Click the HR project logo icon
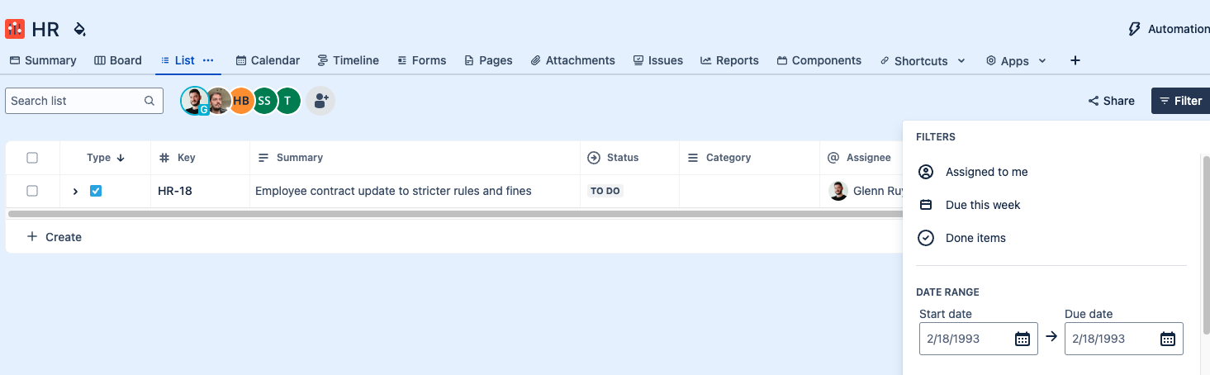1210x375 pixels. click(15, 29)
